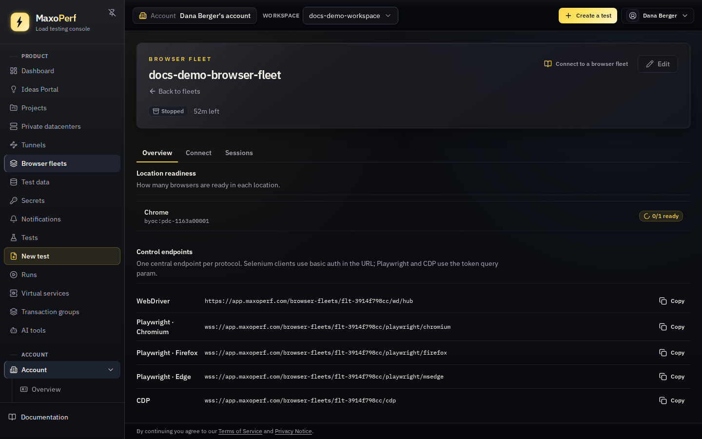Click the MaxoPerf lightning logo
Screen dimensions: 702x439
coord(20,22)
